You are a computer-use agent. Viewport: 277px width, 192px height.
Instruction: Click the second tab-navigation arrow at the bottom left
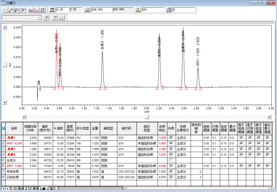click(x=8, y=189)
